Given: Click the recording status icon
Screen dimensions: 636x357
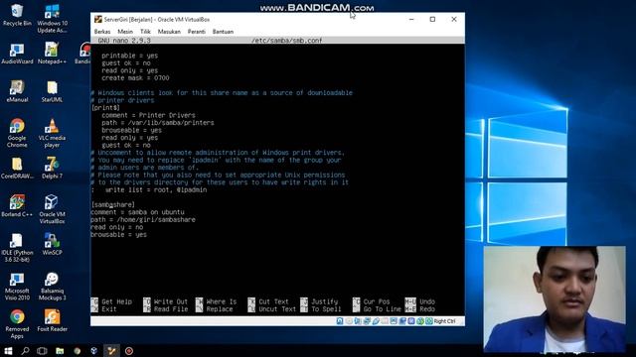Looking at the screenshot, I should coord(402,321).
